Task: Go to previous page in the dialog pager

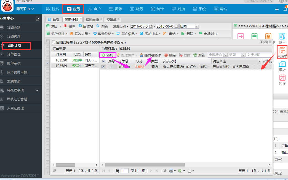Action: click(x=109, y=171)
